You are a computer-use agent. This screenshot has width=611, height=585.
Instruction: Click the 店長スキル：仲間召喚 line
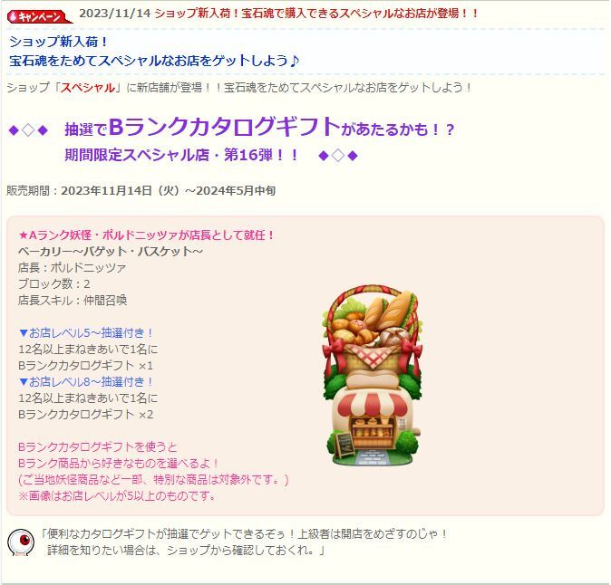click(73, 301)
